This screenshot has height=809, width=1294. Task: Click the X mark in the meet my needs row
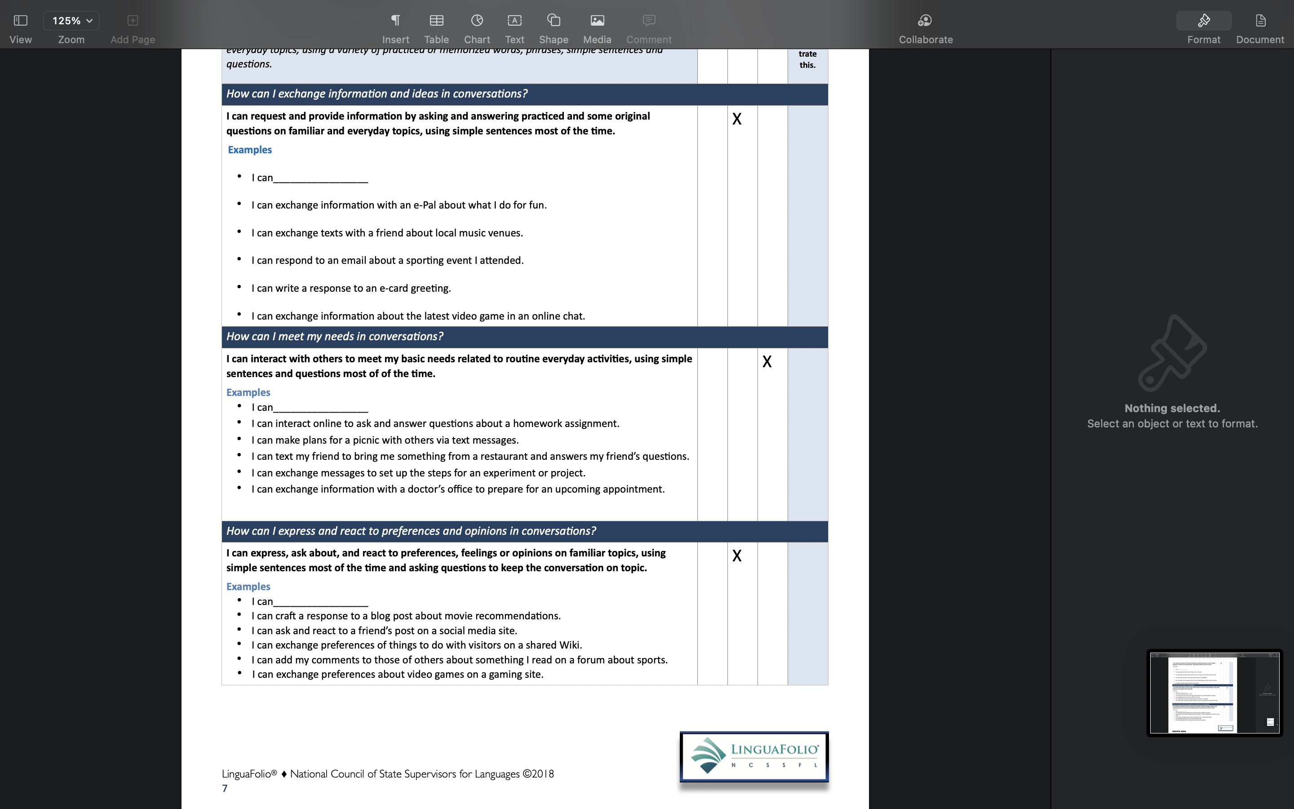tap(767, 362)
